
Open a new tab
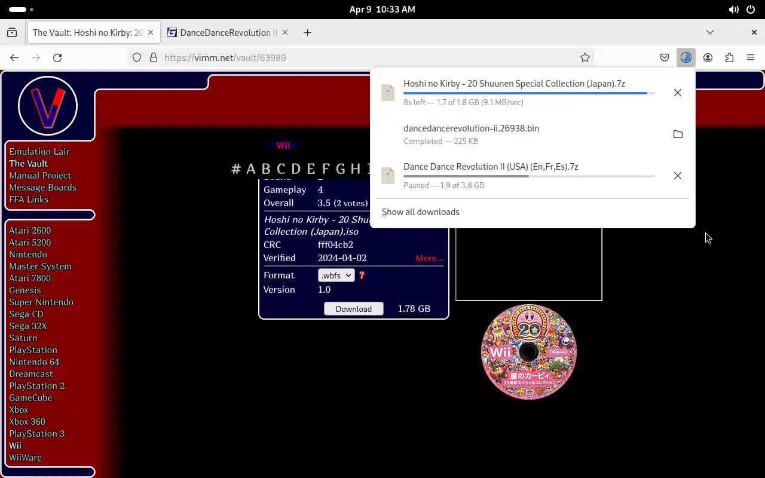307,32
